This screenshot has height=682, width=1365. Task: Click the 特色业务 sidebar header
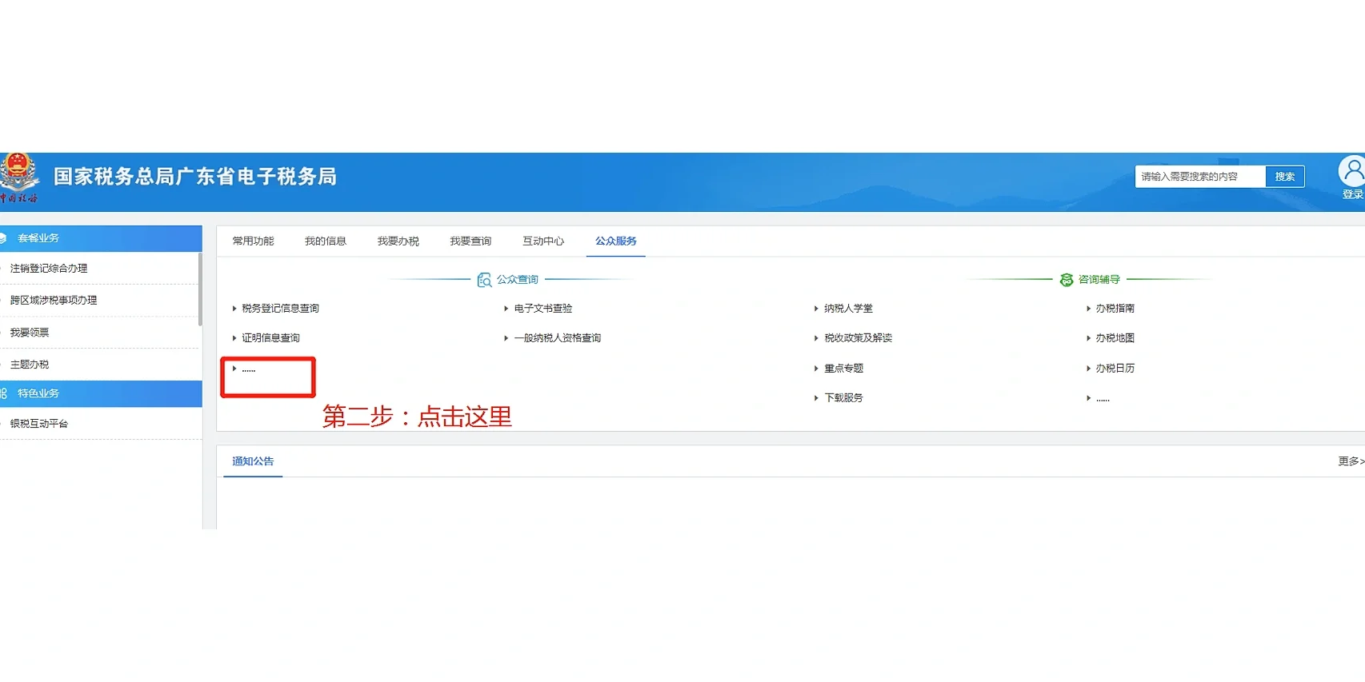coord(101,393)
